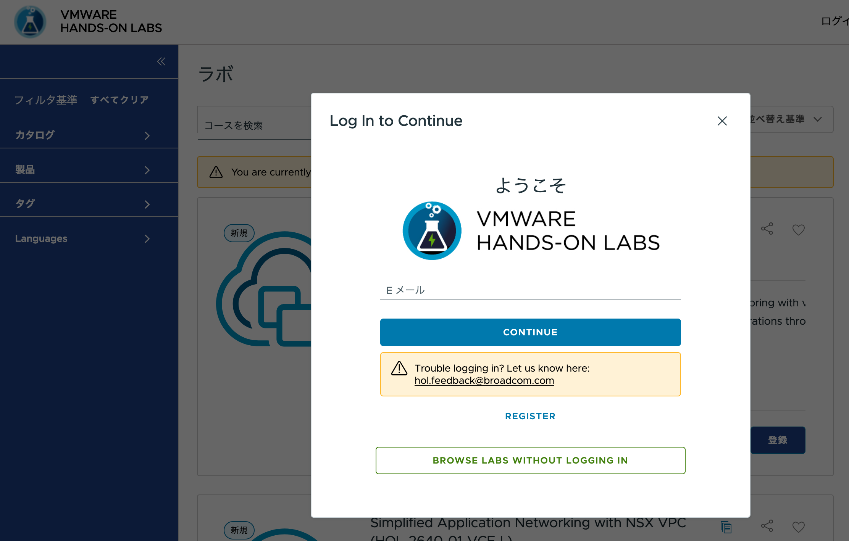Screen dimensions: 849x541
Task: Click すべてクリア to clear all filters
Action: pyautogui.click(x=119, y=99)
